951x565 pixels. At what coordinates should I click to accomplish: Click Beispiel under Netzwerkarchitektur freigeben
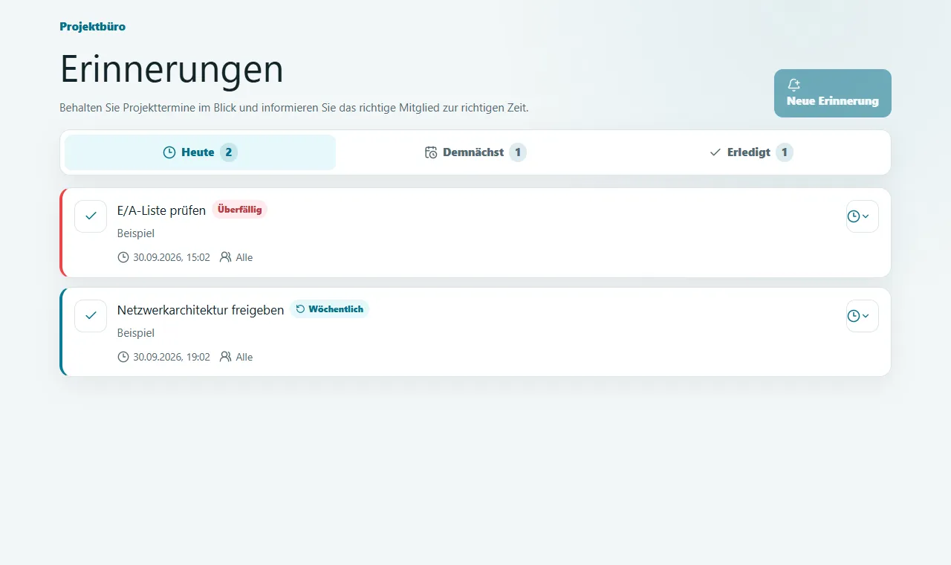(x=136, y=333)
